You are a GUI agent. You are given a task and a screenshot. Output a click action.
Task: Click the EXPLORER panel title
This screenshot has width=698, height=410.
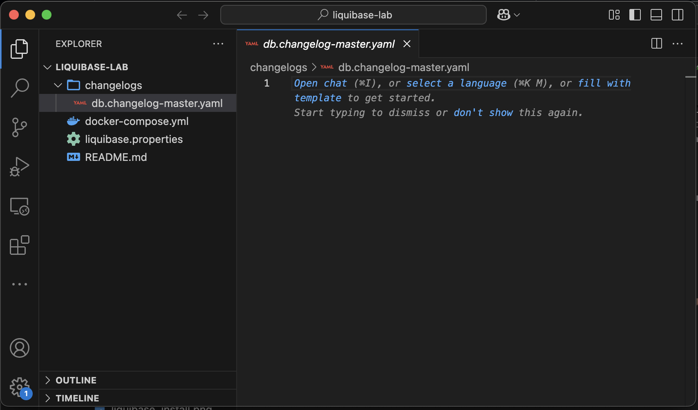[79, 44]
